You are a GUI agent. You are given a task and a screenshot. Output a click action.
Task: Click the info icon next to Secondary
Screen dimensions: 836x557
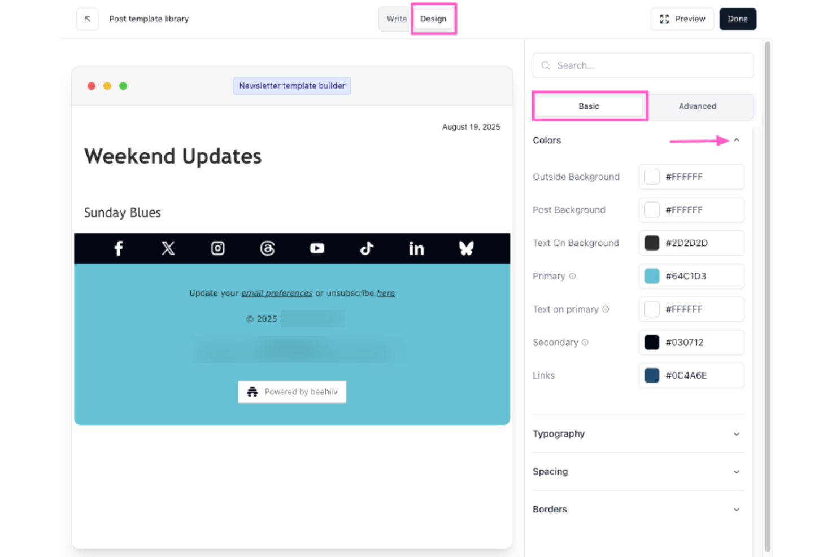pyautogui.click(x=584, y=342)
